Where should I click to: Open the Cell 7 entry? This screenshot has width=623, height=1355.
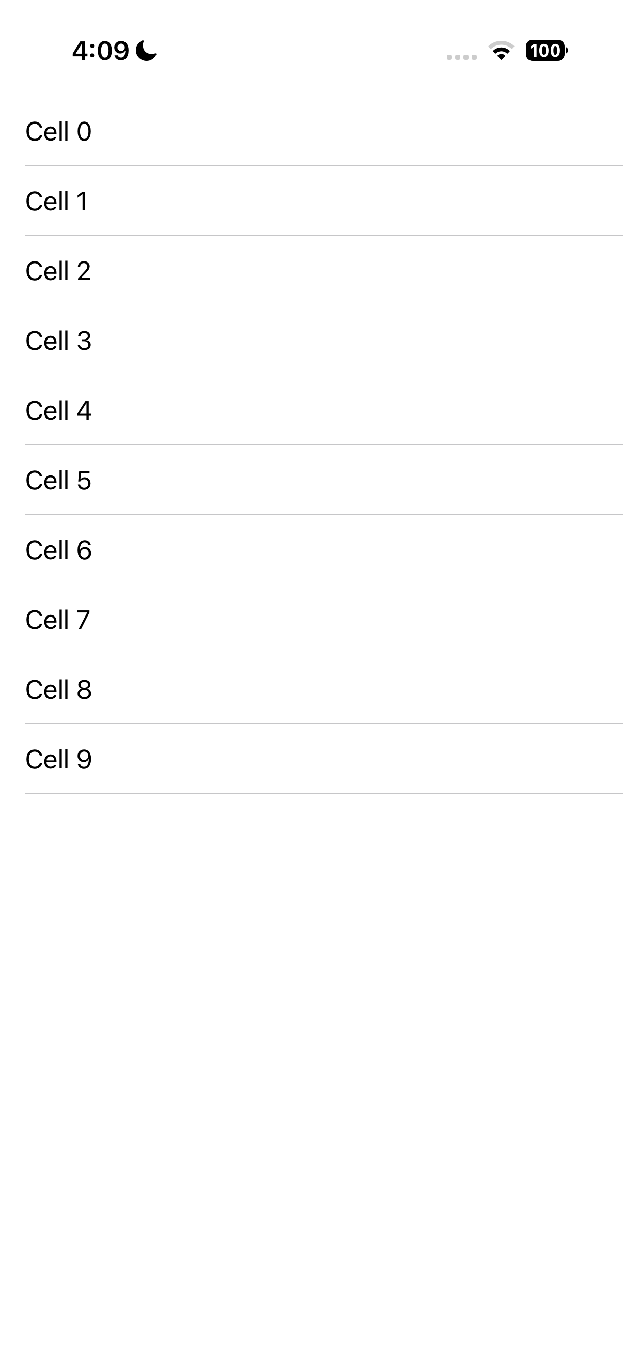click(x=311, y=620)
